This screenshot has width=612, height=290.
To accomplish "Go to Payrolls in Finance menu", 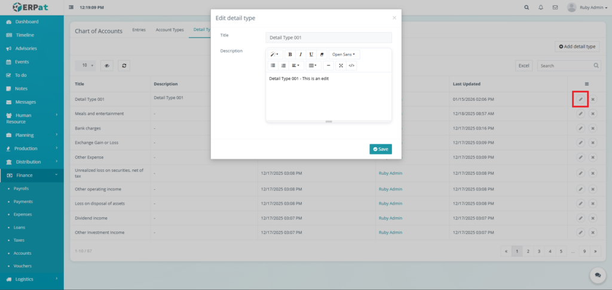I will [x=22, y=189].
